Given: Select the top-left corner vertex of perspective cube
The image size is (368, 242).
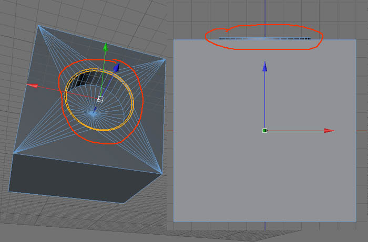Looking at the screenshot, I should (x=39, y=25).
